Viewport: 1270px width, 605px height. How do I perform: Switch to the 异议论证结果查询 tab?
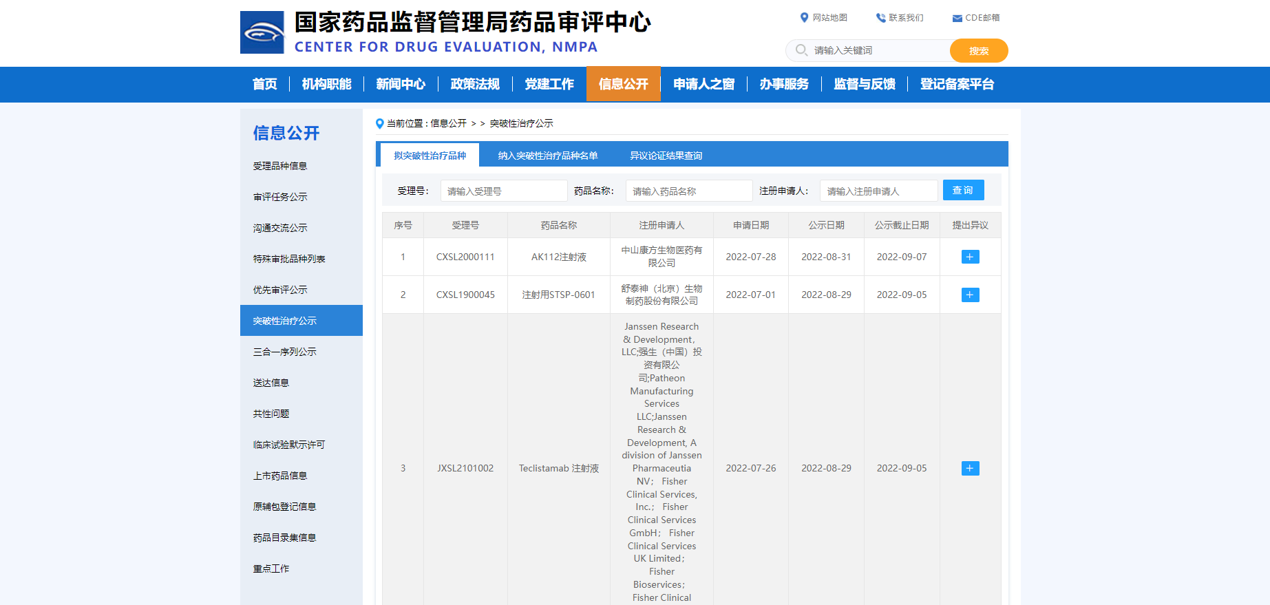[x=666, y=156]
